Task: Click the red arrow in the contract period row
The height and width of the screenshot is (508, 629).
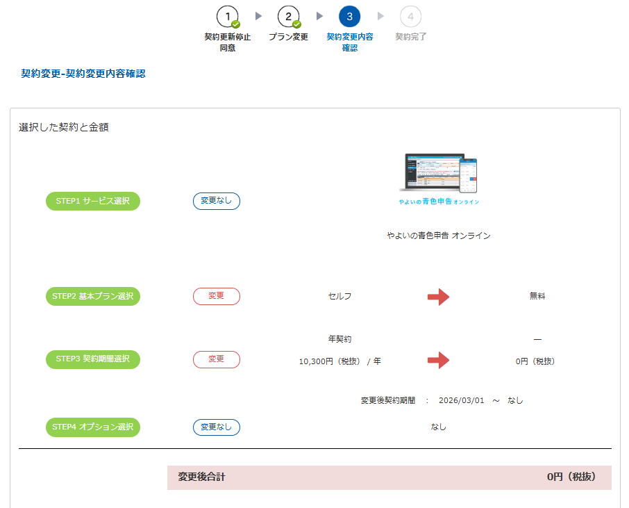Action: click(438, 360)
